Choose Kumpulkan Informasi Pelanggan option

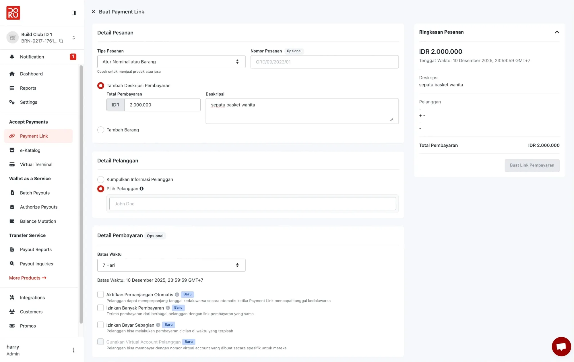pyautogui.click(x=100, y=179)
